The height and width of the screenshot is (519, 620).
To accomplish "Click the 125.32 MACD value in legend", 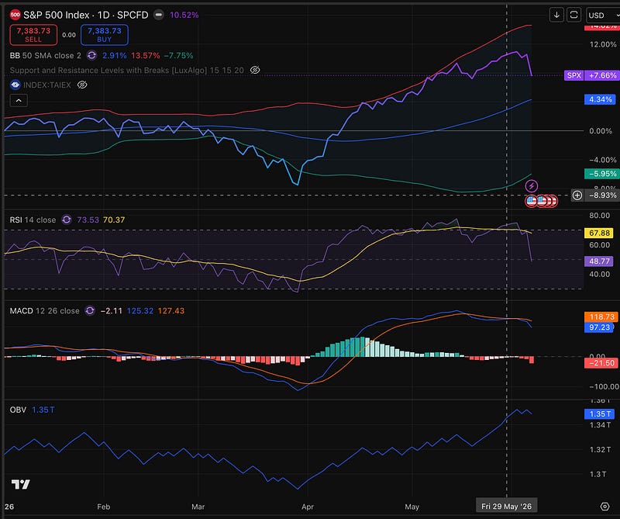I will click(x=140, y=311).
